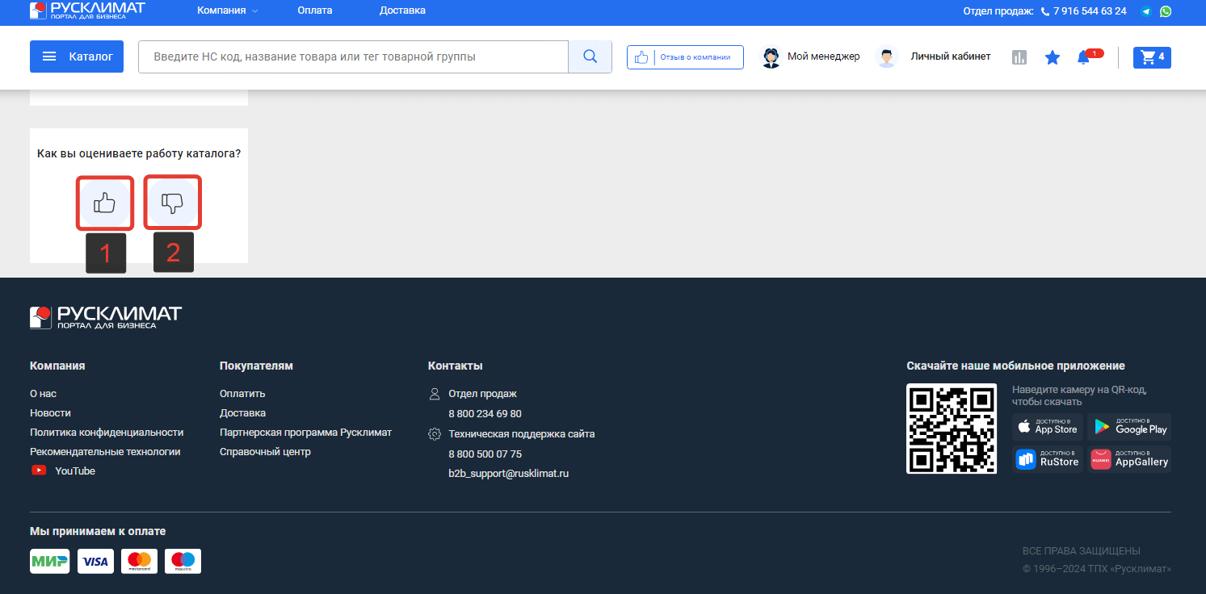Click the magnifier search button

pos(590,56)
